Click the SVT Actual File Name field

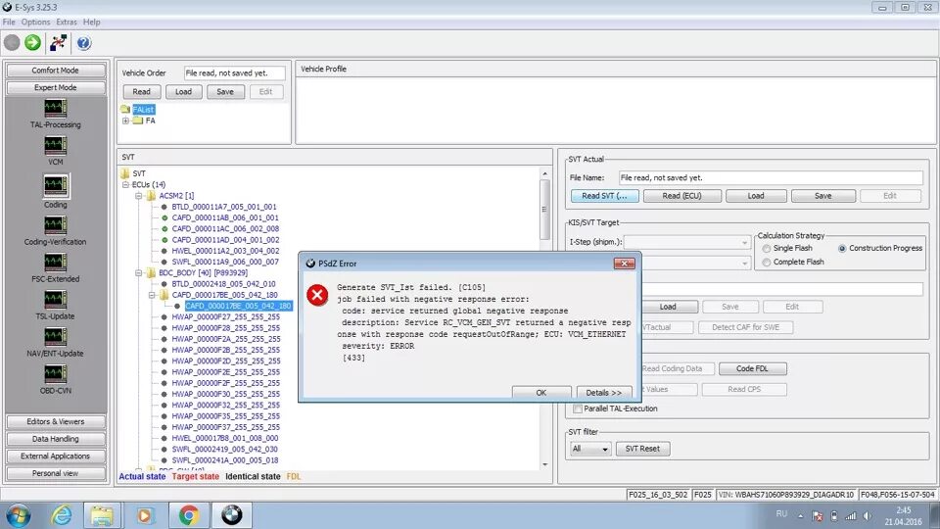[x=771, y=178]
